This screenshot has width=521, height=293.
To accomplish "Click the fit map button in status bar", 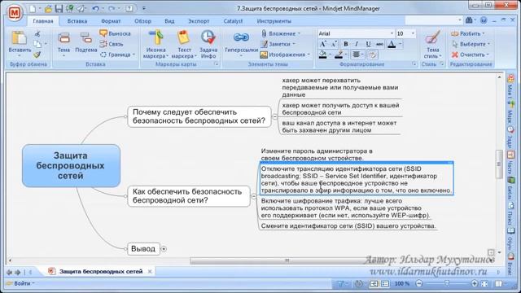I will [485, 284].
